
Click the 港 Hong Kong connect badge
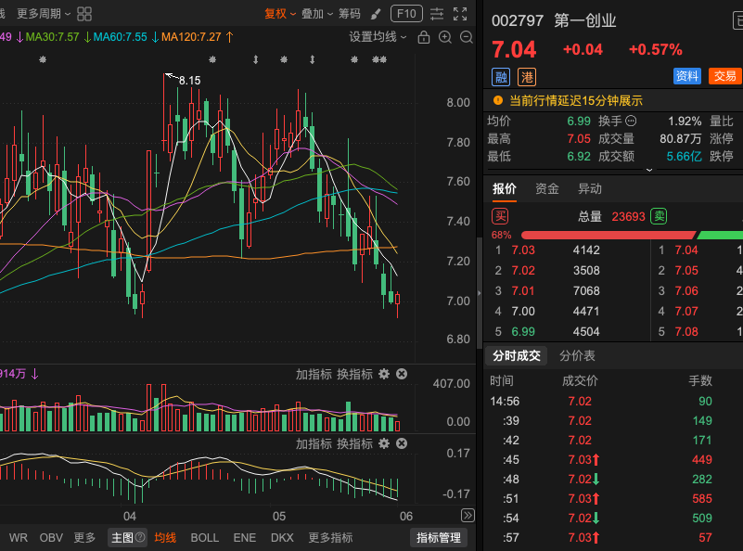[x=527, y=77]
